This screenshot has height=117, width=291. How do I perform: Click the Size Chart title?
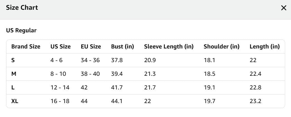pos(22,8)
